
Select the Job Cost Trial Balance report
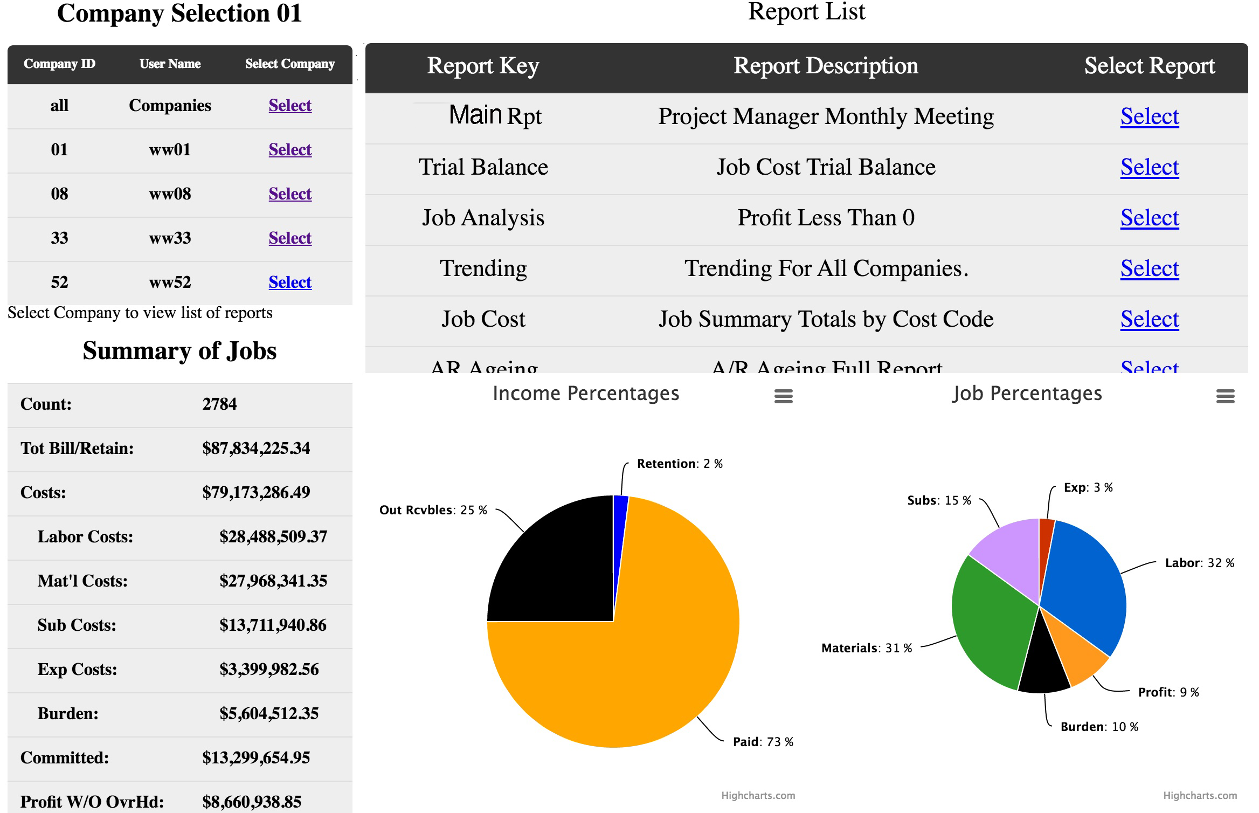(1149, 167)
